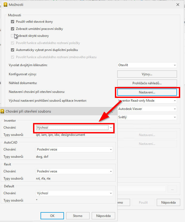
Task: Click the highlighted Nastavení... button
Action: pos(147,92)
